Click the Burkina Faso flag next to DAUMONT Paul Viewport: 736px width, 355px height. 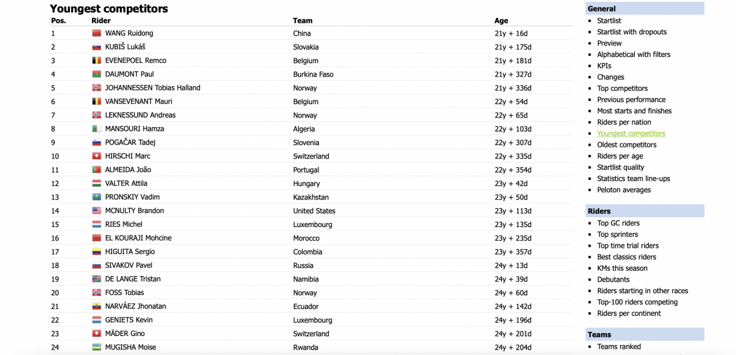[x=96, y=74]
